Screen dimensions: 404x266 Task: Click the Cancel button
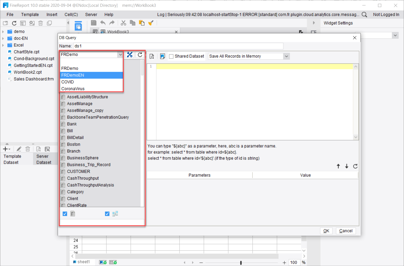(x=346, y=231)
